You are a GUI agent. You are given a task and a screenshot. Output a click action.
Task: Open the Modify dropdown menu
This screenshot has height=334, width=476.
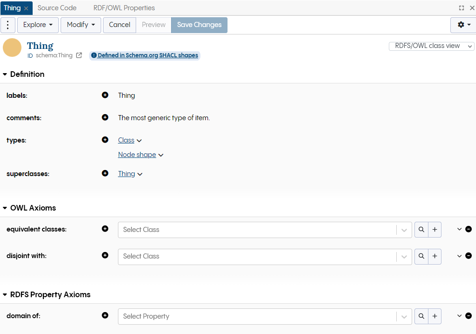pos(81,25)
